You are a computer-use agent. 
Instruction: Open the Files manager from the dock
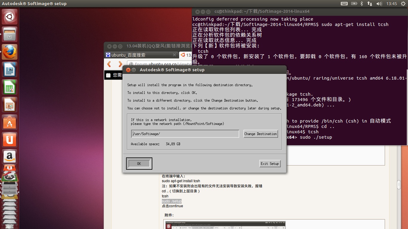pyautogui.click(x=10, y=34)
